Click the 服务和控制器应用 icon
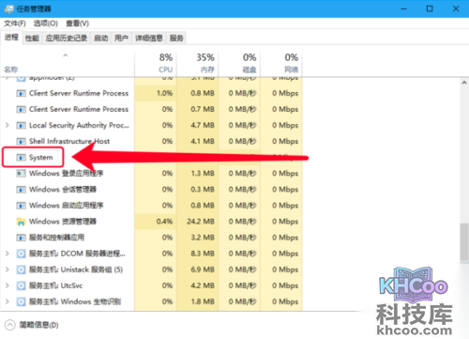Image resolution: width=469 pixels, height=339 pixels. click(x=21, y=238)
